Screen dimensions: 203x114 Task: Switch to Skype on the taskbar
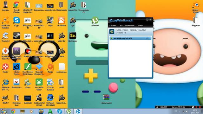pyautogui.click(x=59, y=111)
